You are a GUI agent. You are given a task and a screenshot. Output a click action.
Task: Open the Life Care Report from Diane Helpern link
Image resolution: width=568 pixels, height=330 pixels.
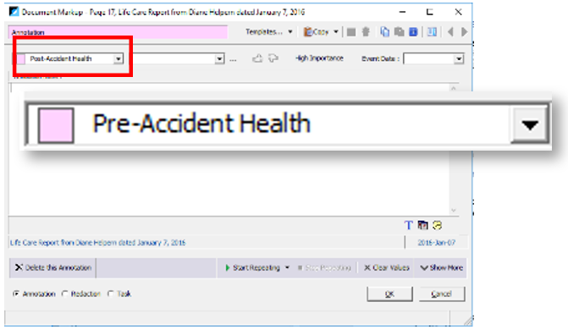[98, 243]
